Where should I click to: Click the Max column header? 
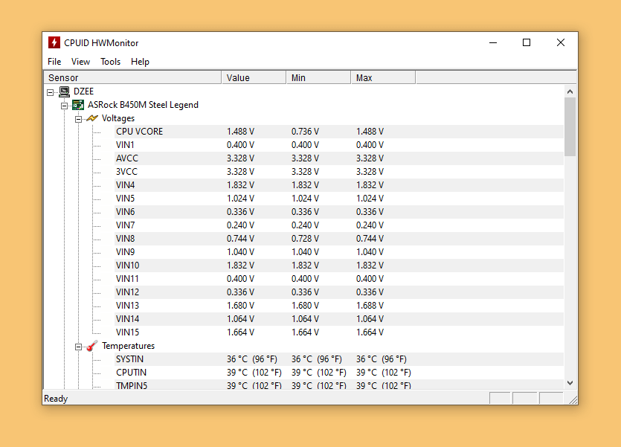[383, 77]
